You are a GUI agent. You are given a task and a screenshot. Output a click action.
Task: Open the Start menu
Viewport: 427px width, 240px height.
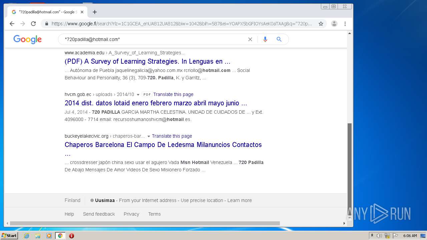pos(9,236)
